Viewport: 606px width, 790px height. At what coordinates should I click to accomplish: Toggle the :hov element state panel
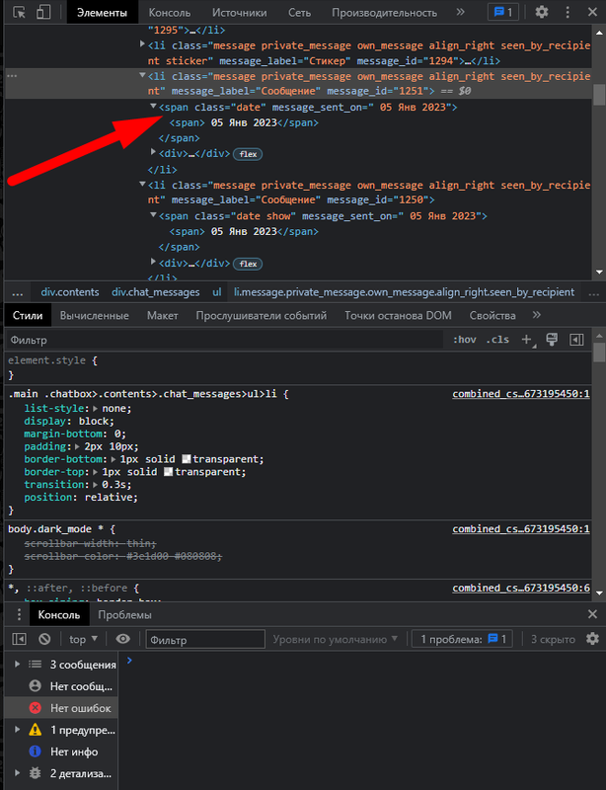pos(464,340)
